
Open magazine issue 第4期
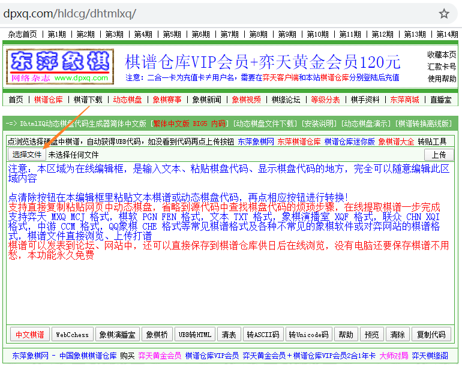click(x=143, y=34)
